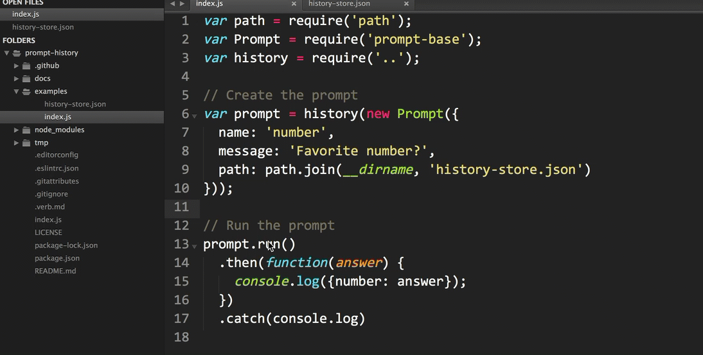The height and width of the screenshot is (355, 703).
Task: Open the .gitattributes file
Action: pos(57,181)
